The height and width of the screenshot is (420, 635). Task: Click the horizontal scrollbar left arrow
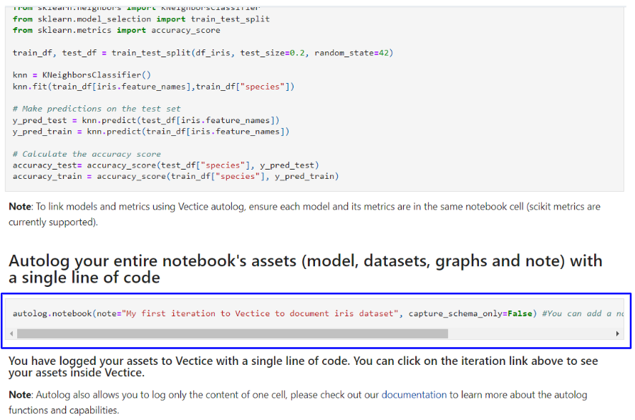coord(12,333)
